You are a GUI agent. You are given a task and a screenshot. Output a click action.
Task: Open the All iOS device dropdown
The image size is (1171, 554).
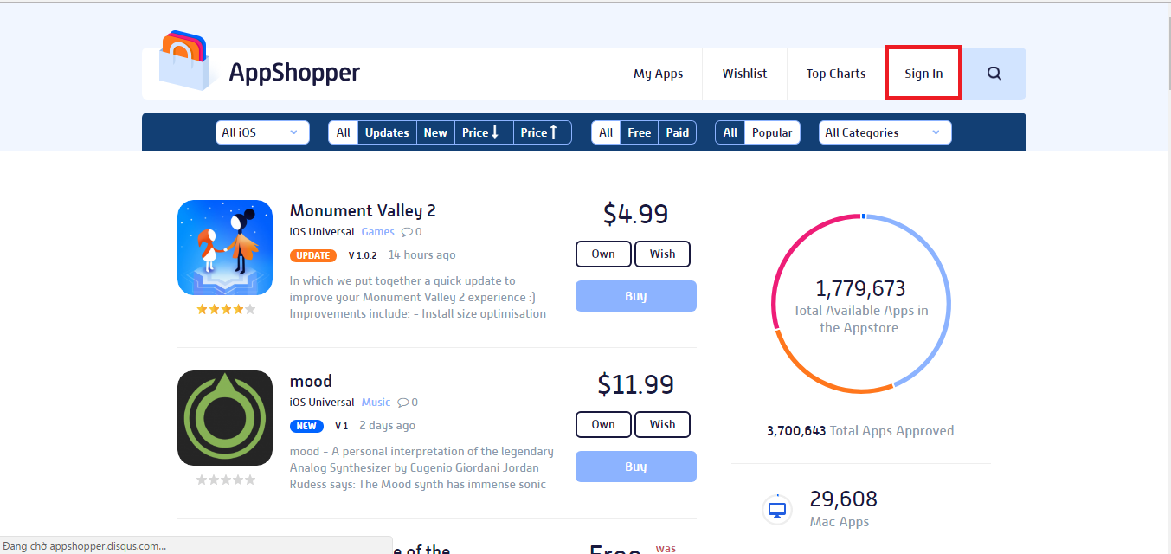[261, 132]
